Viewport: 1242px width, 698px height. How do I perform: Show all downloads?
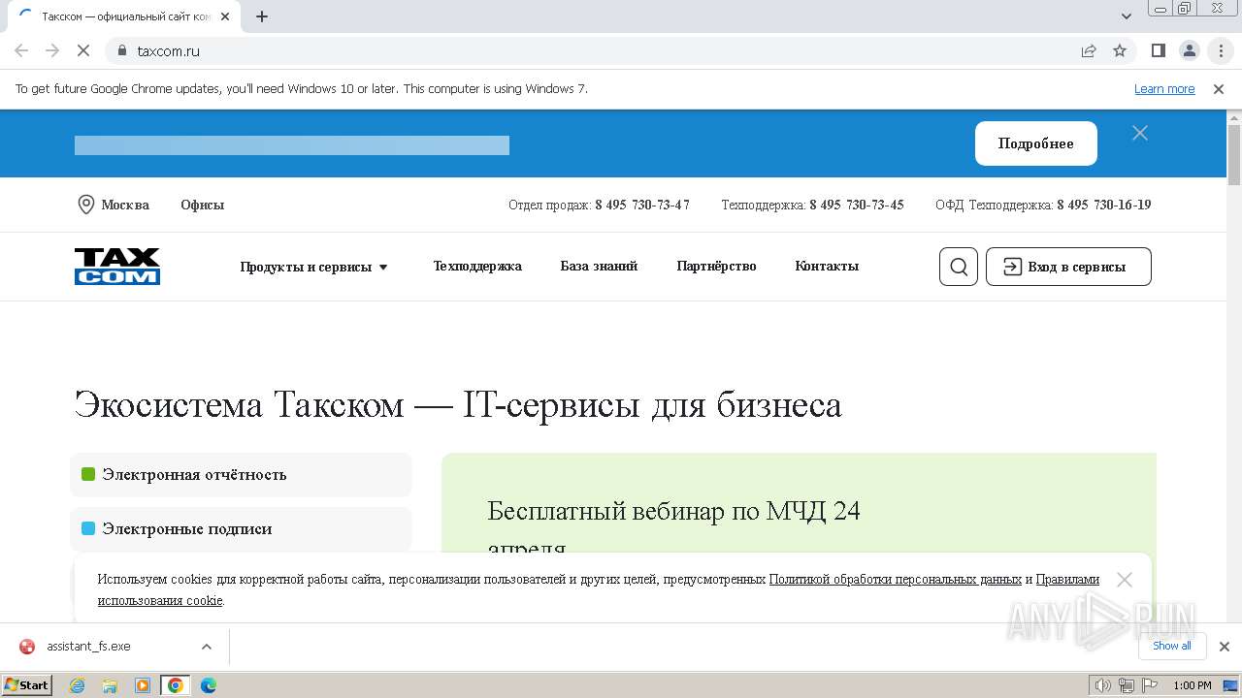[x=1172, y=646]
